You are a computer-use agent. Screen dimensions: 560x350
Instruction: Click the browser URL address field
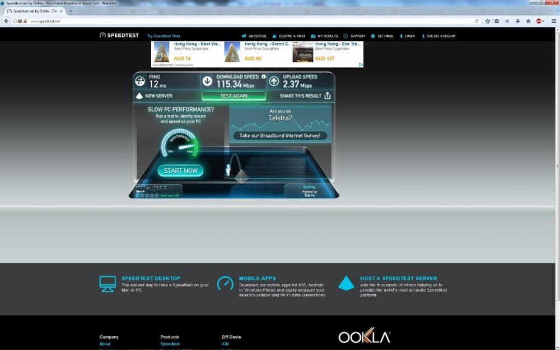(x=250, y=21)
